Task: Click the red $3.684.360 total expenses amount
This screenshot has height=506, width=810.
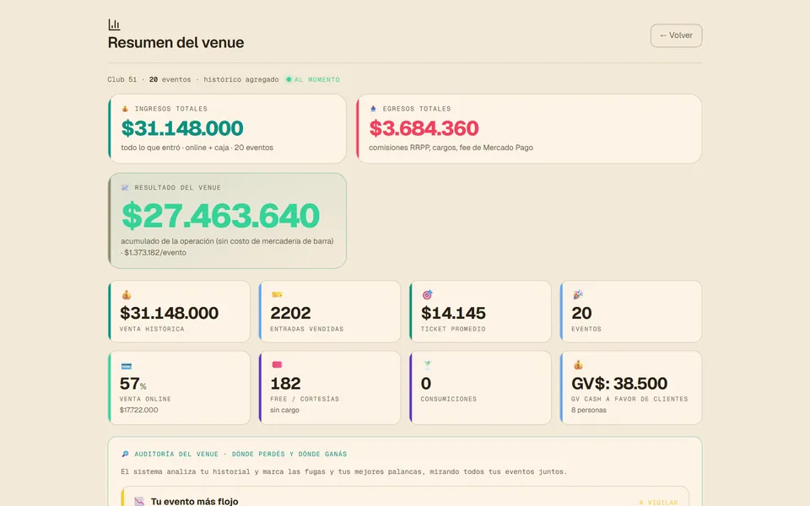Action: [424, 128]
